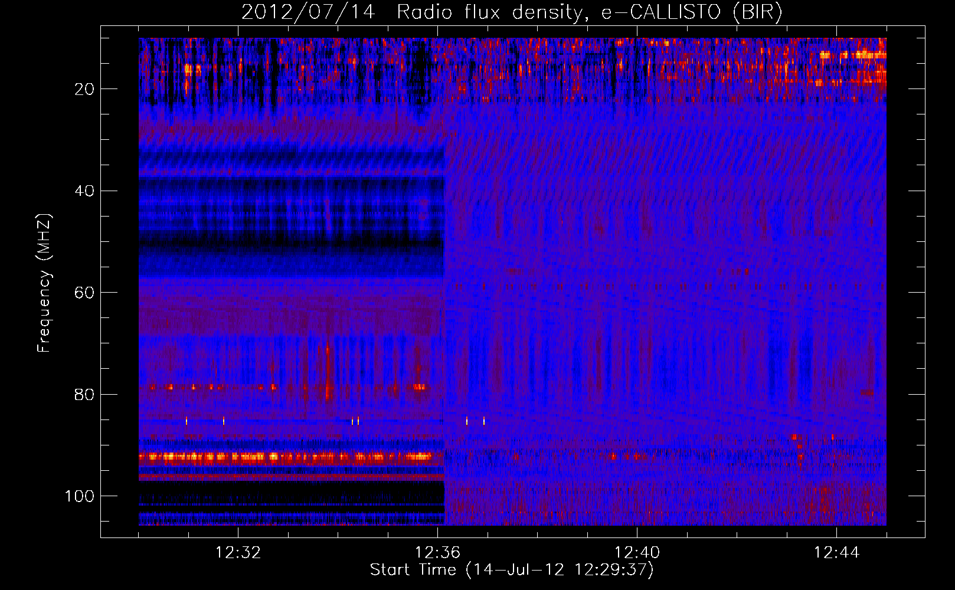Click the 12:32 time tick label
Viewport: 955px width, 590px height.
[238, 553]
